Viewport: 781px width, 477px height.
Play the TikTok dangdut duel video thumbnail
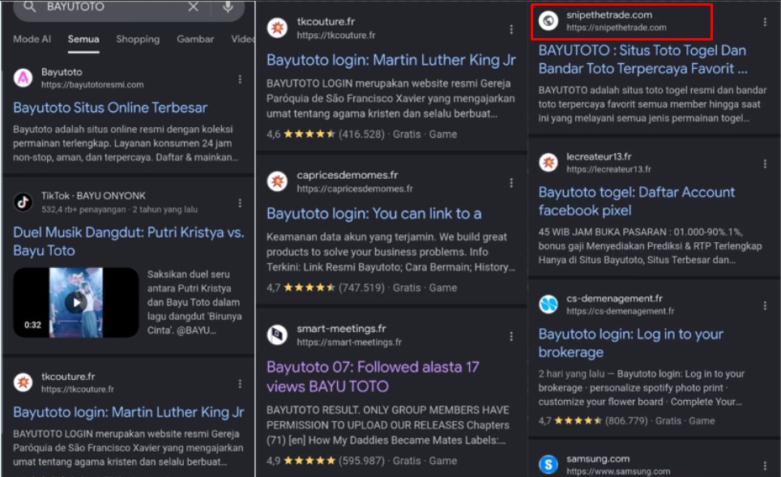pos(75,302)
